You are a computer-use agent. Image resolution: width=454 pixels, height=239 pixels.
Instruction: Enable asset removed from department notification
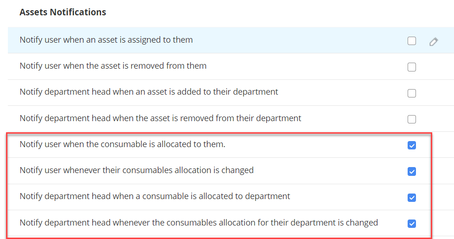pyautogui.click(x=412, y=119)
